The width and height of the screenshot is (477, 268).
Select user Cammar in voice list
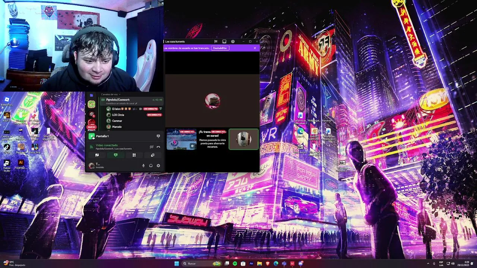click(117, 121)
